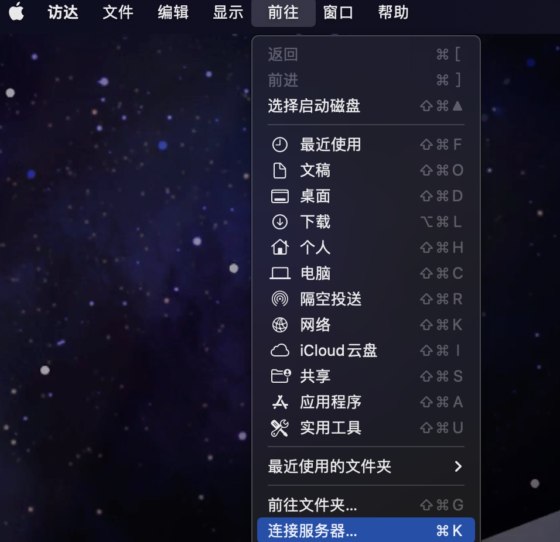560x542 pixels.
Task: Click the clock icon for 最近使用
Action: tap(280, 145)
